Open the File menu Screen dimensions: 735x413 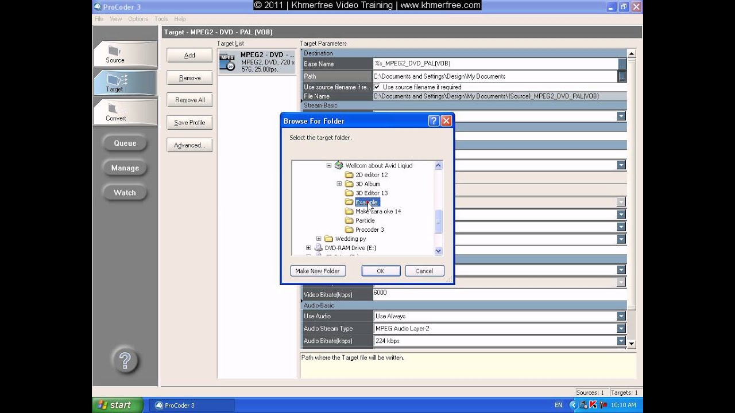99,19
